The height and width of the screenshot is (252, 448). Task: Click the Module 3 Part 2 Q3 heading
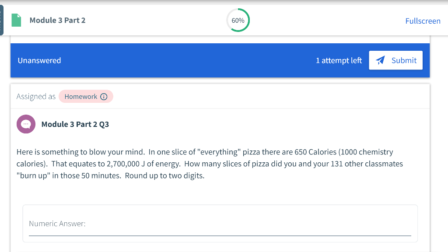coord(75,124)
